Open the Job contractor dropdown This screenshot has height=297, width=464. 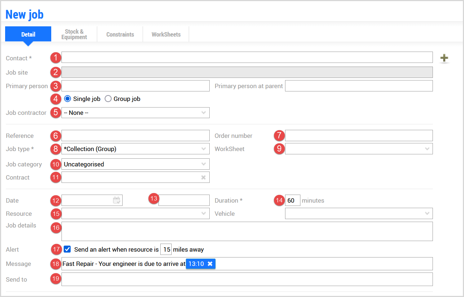[135, 113]
